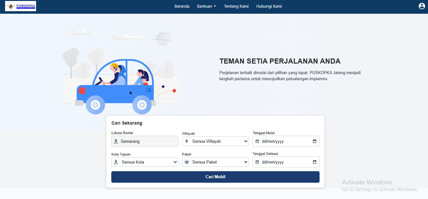
Task: Click the map pin icon in Kota Tujuan
Action: (x=116, y=162)
